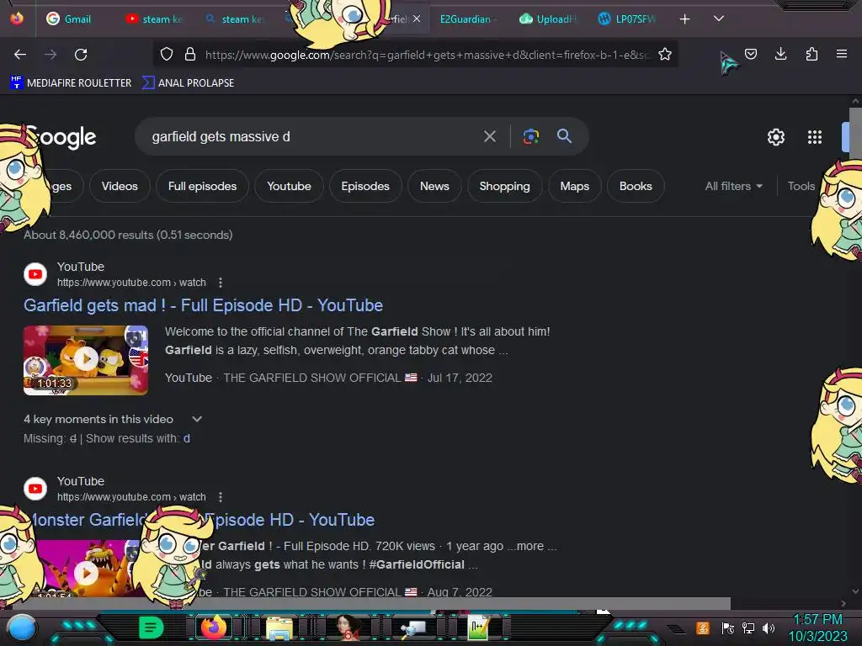Reload the current page
This screenshot has width=862, height=646.
coord(81,55)
